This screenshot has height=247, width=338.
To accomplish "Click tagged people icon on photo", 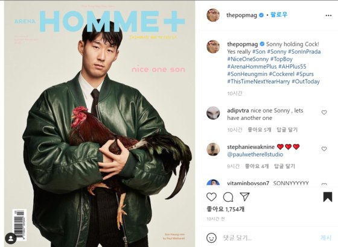I will (11, 238).
